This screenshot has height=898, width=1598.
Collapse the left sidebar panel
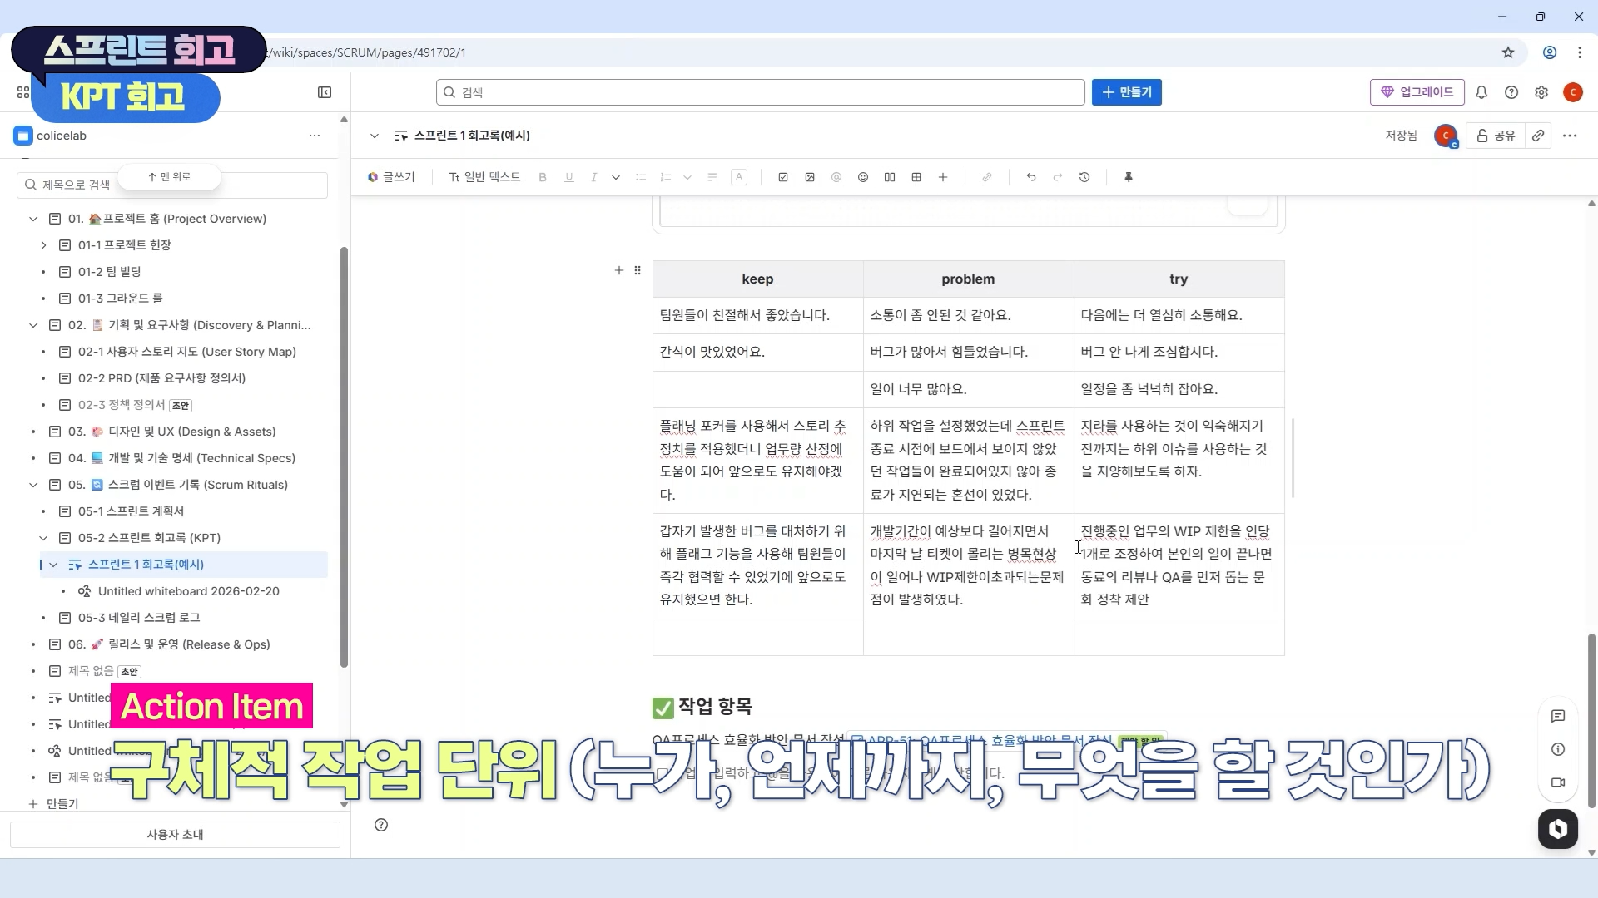[325, 92]
